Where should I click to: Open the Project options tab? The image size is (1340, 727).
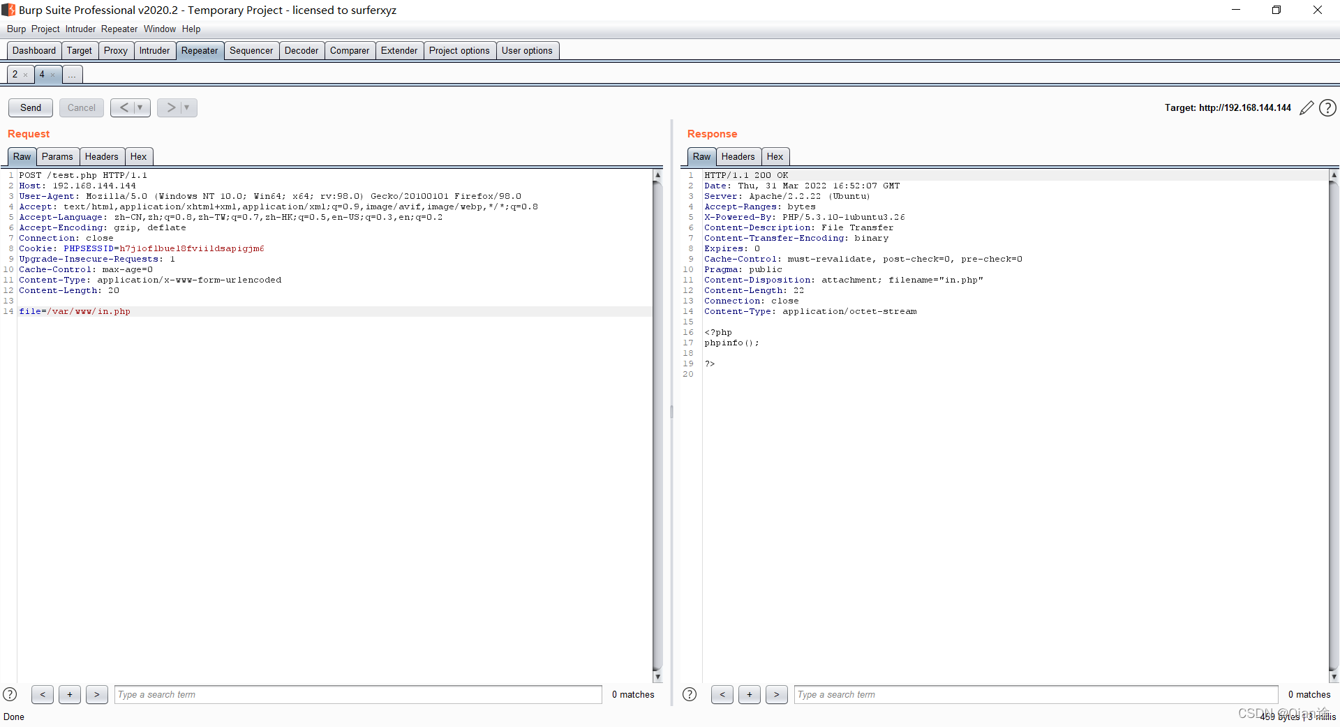459,50
